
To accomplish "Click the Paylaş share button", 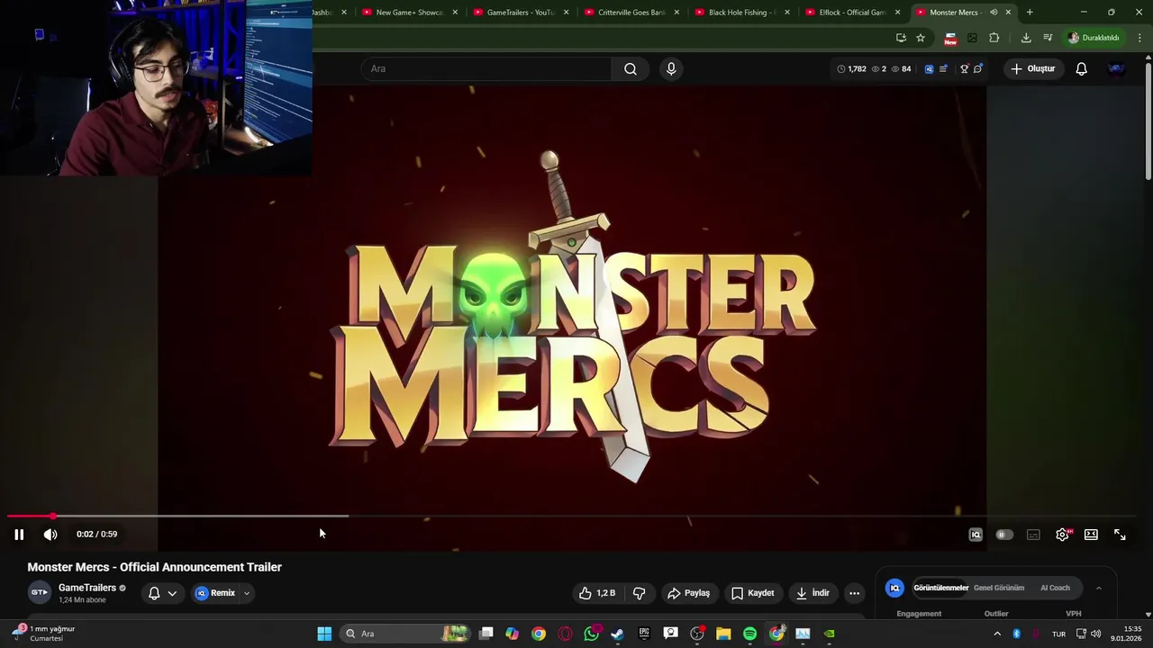I will point(688,593).
